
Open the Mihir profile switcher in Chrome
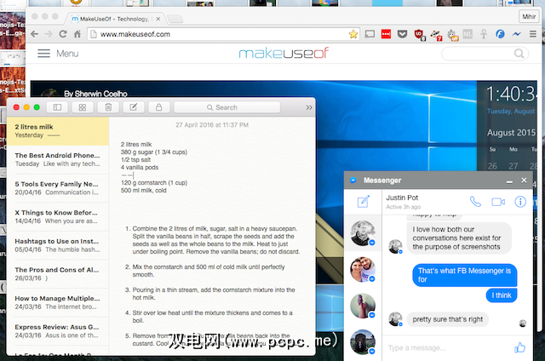529,15
